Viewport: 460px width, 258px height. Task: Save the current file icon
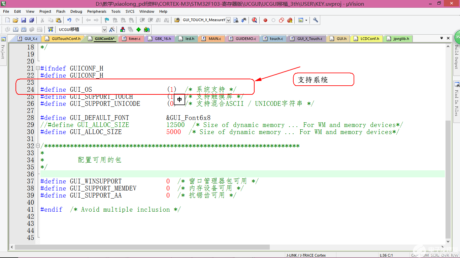[x=24, y=20]
